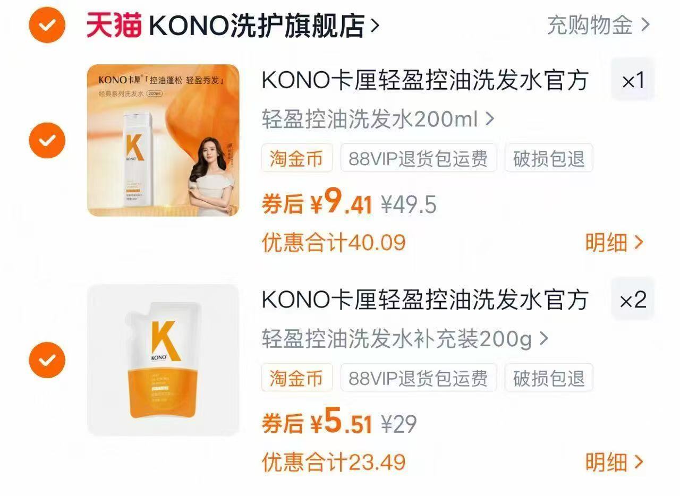Change quantity ×2 of refill pack
This screenshot has width=680, height=496.
(x=633, y=300)
